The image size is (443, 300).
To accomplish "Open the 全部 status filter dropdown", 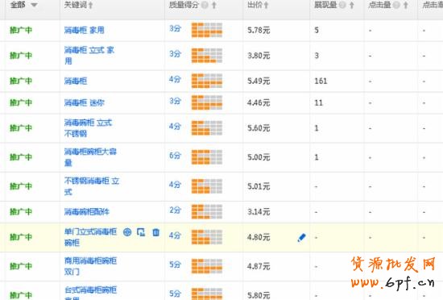I will pyautogui.click(x=23, y=5).
